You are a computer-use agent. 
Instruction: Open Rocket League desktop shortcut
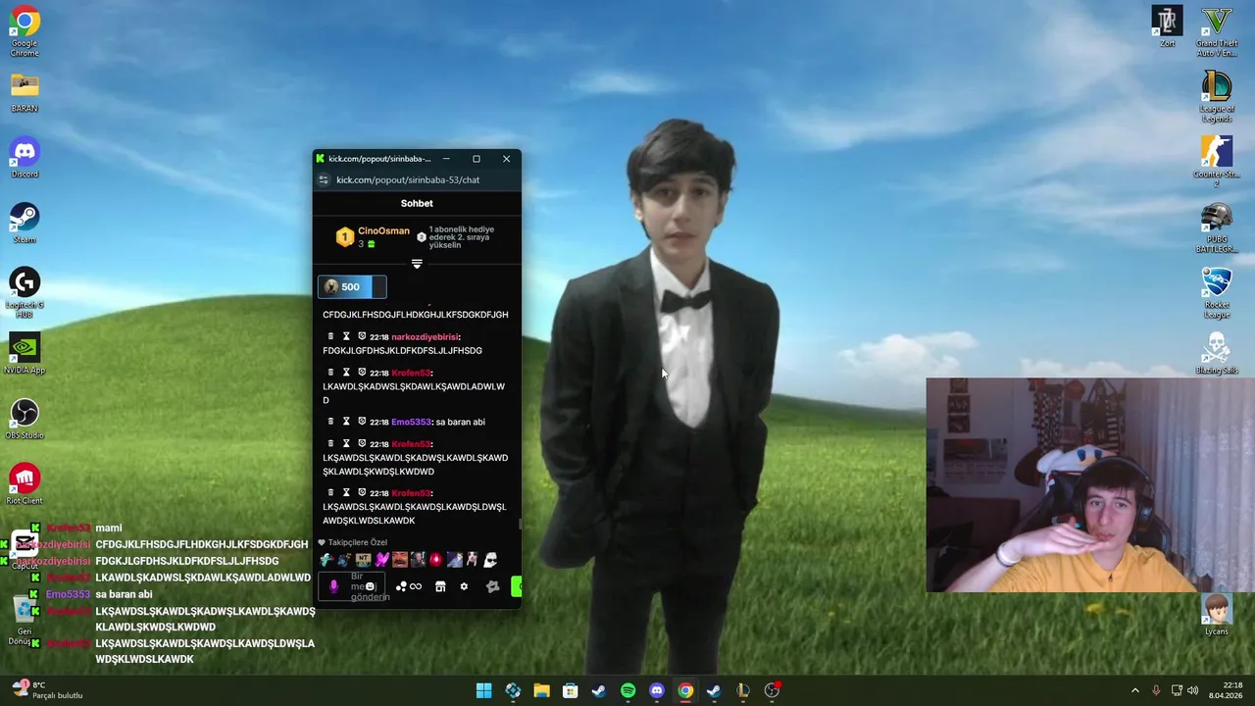coord(1217,292)
